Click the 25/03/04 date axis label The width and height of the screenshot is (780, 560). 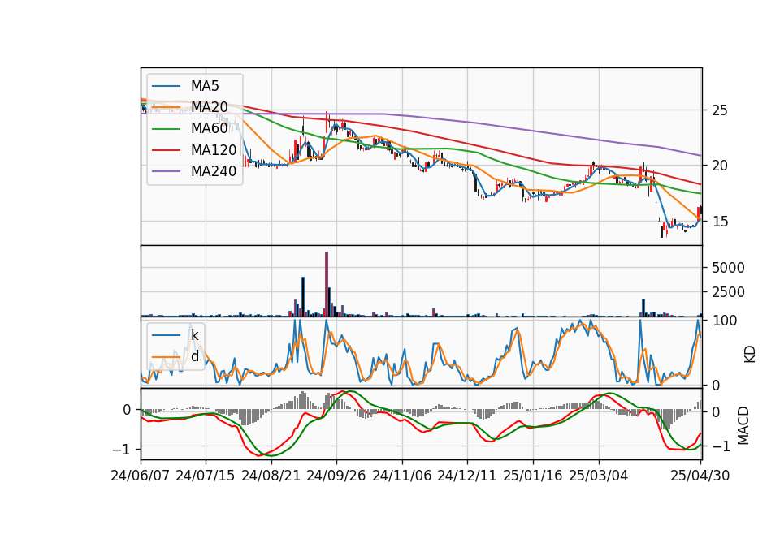599,476
